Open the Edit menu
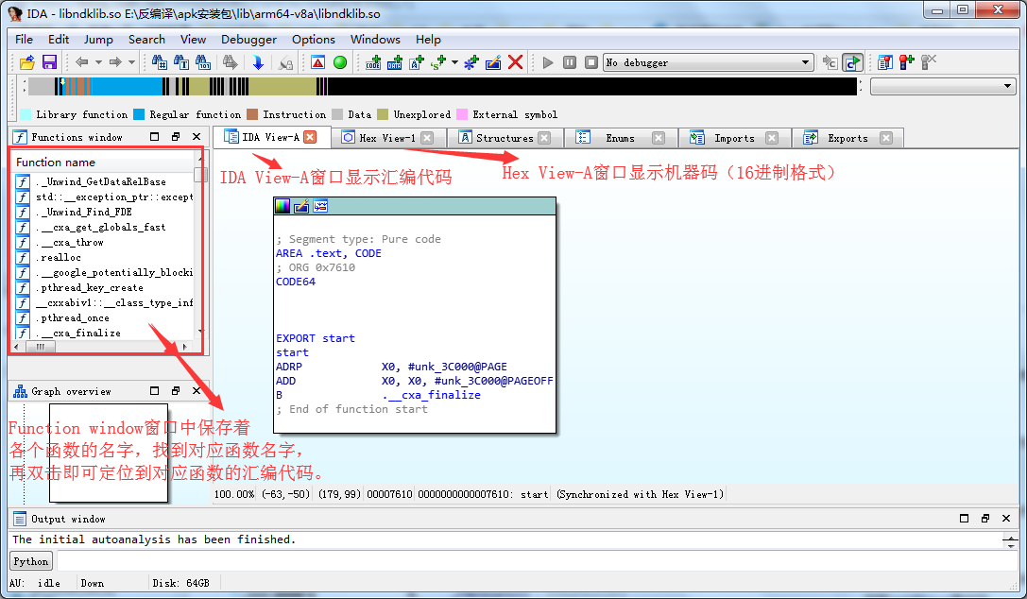The width and height of the screenshot is (1027, 599). (x=59, y=40)
